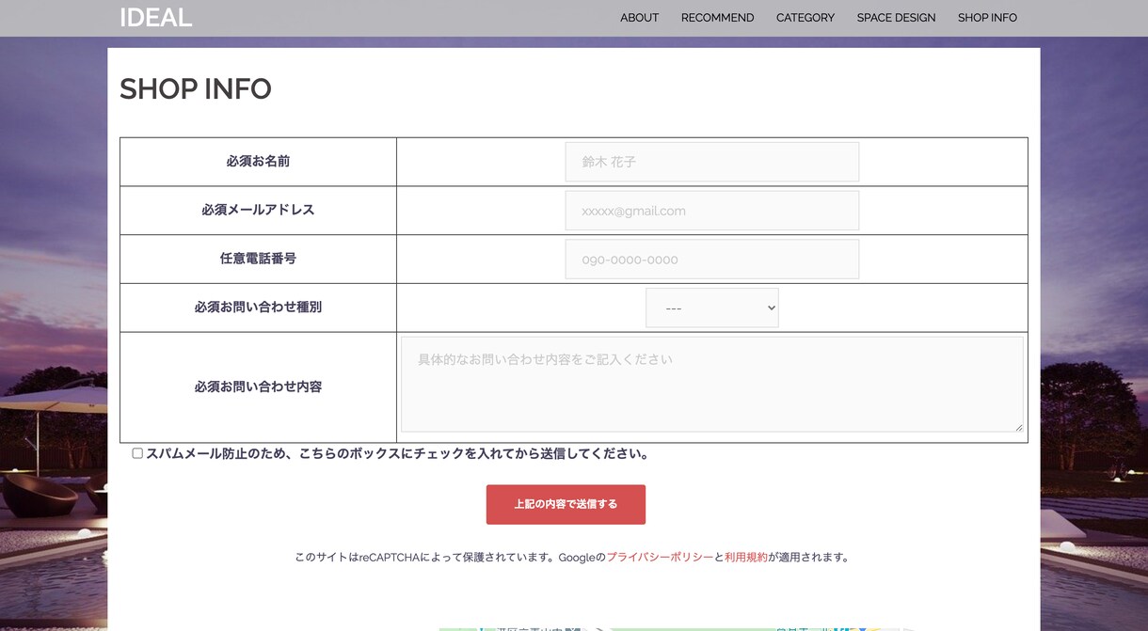Viewport: 1148px width, 631px height.
Task: Select the phone number input field
Action: [x=711, y=260]
